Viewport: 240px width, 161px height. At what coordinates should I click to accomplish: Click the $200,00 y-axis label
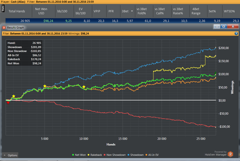tap(224, 48)
